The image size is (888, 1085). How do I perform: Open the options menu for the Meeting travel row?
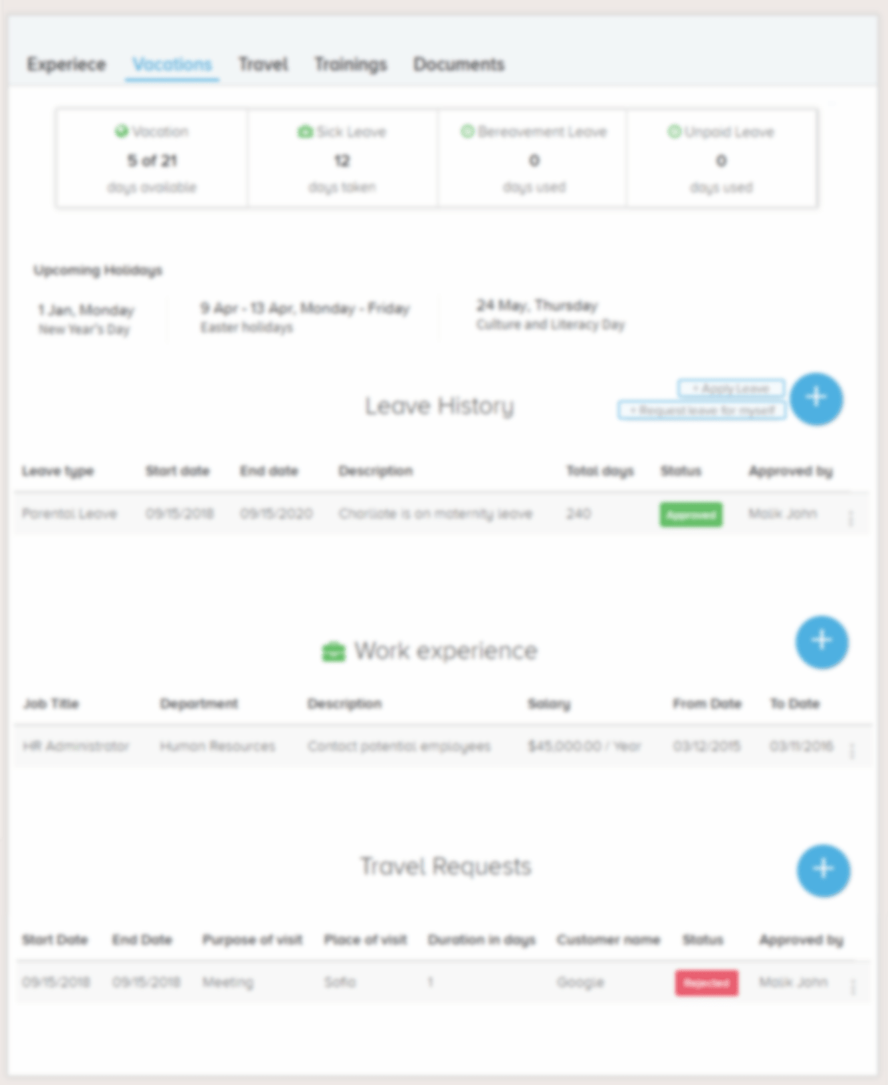(x=853, y=987)
